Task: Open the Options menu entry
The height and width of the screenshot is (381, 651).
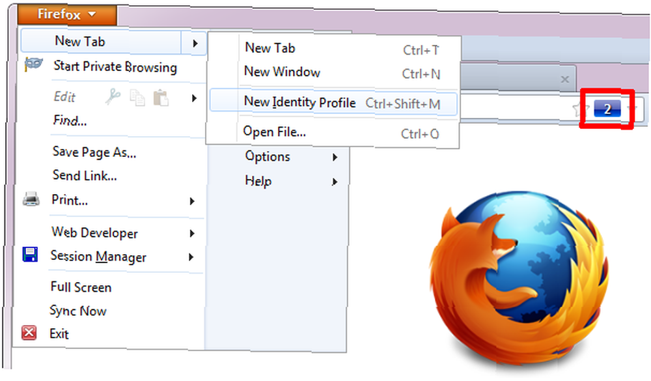Action: point(268,157)
